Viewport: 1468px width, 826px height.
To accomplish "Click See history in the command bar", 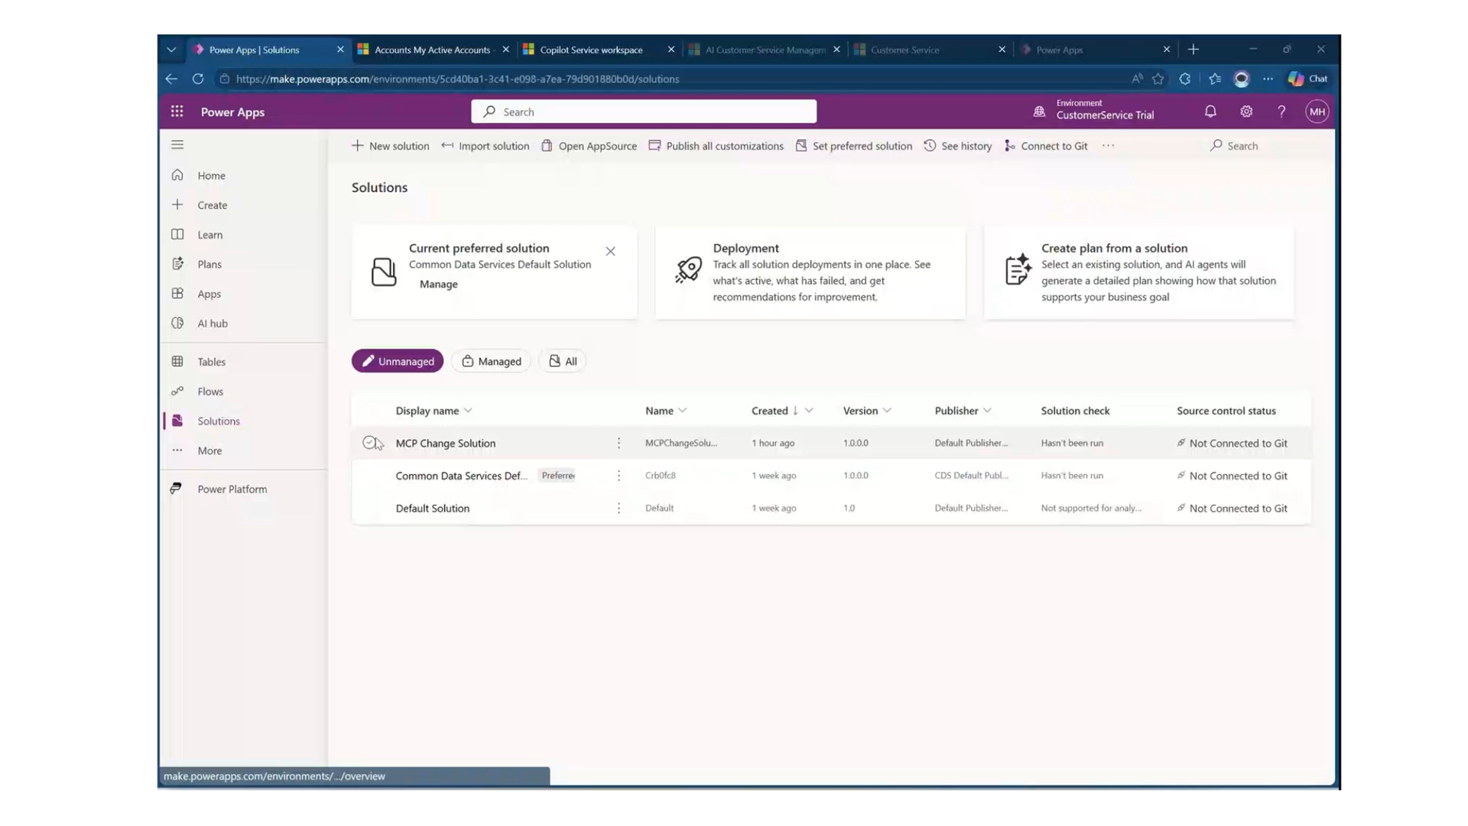I will click(957, 146).
